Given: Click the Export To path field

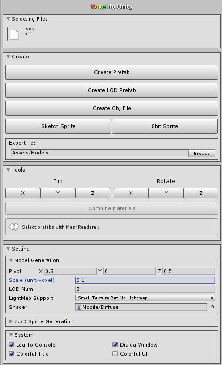Looking at the screenshot, I should tap(99, 153).
